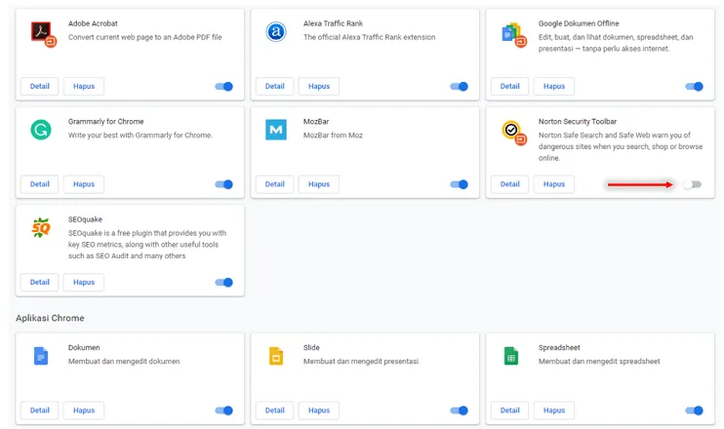The image size is (724, 429).
Task: Click the Spreadsheet app icon
Action: [511, 356]
